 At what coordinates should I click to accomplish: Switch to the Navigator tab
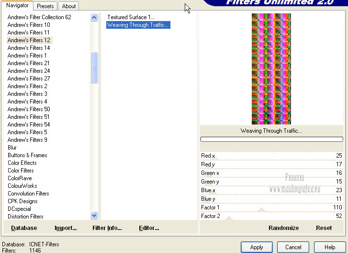[17, 5]
